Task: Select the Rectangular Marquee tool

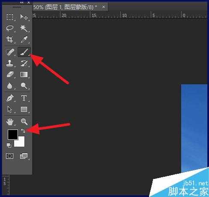Action: pyautogui.click(x=10, y=17)
